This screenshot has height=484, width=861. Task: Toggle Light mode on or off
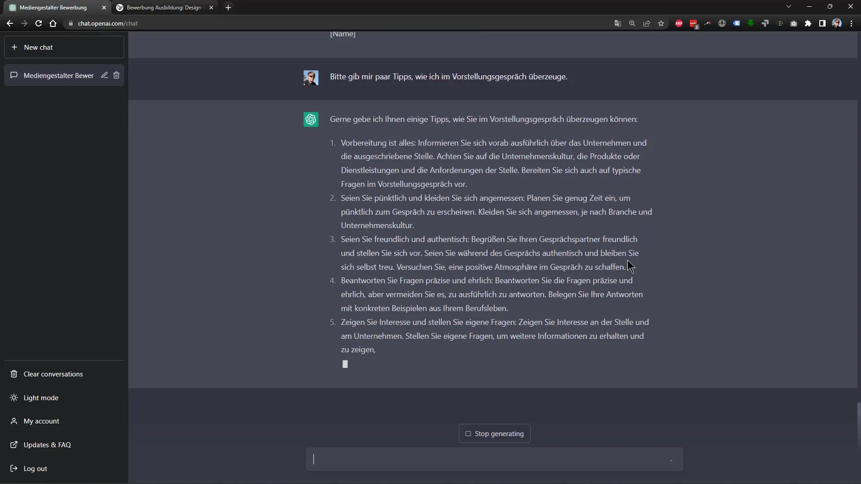click(x=40, y=397)
